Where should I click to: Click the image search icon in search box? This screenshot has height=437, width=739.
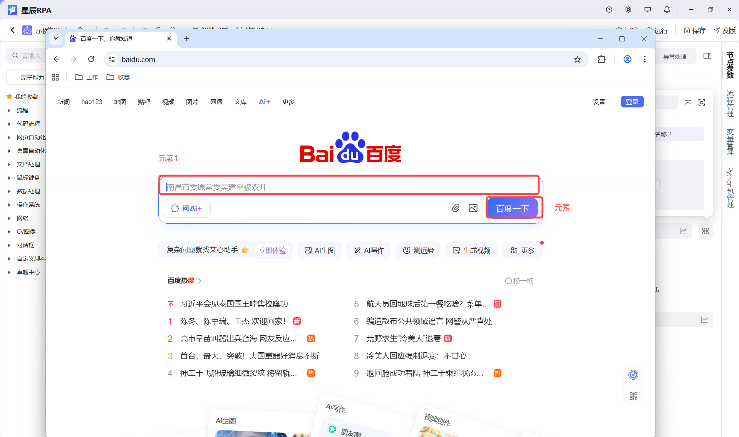click(x=473, y=208)
